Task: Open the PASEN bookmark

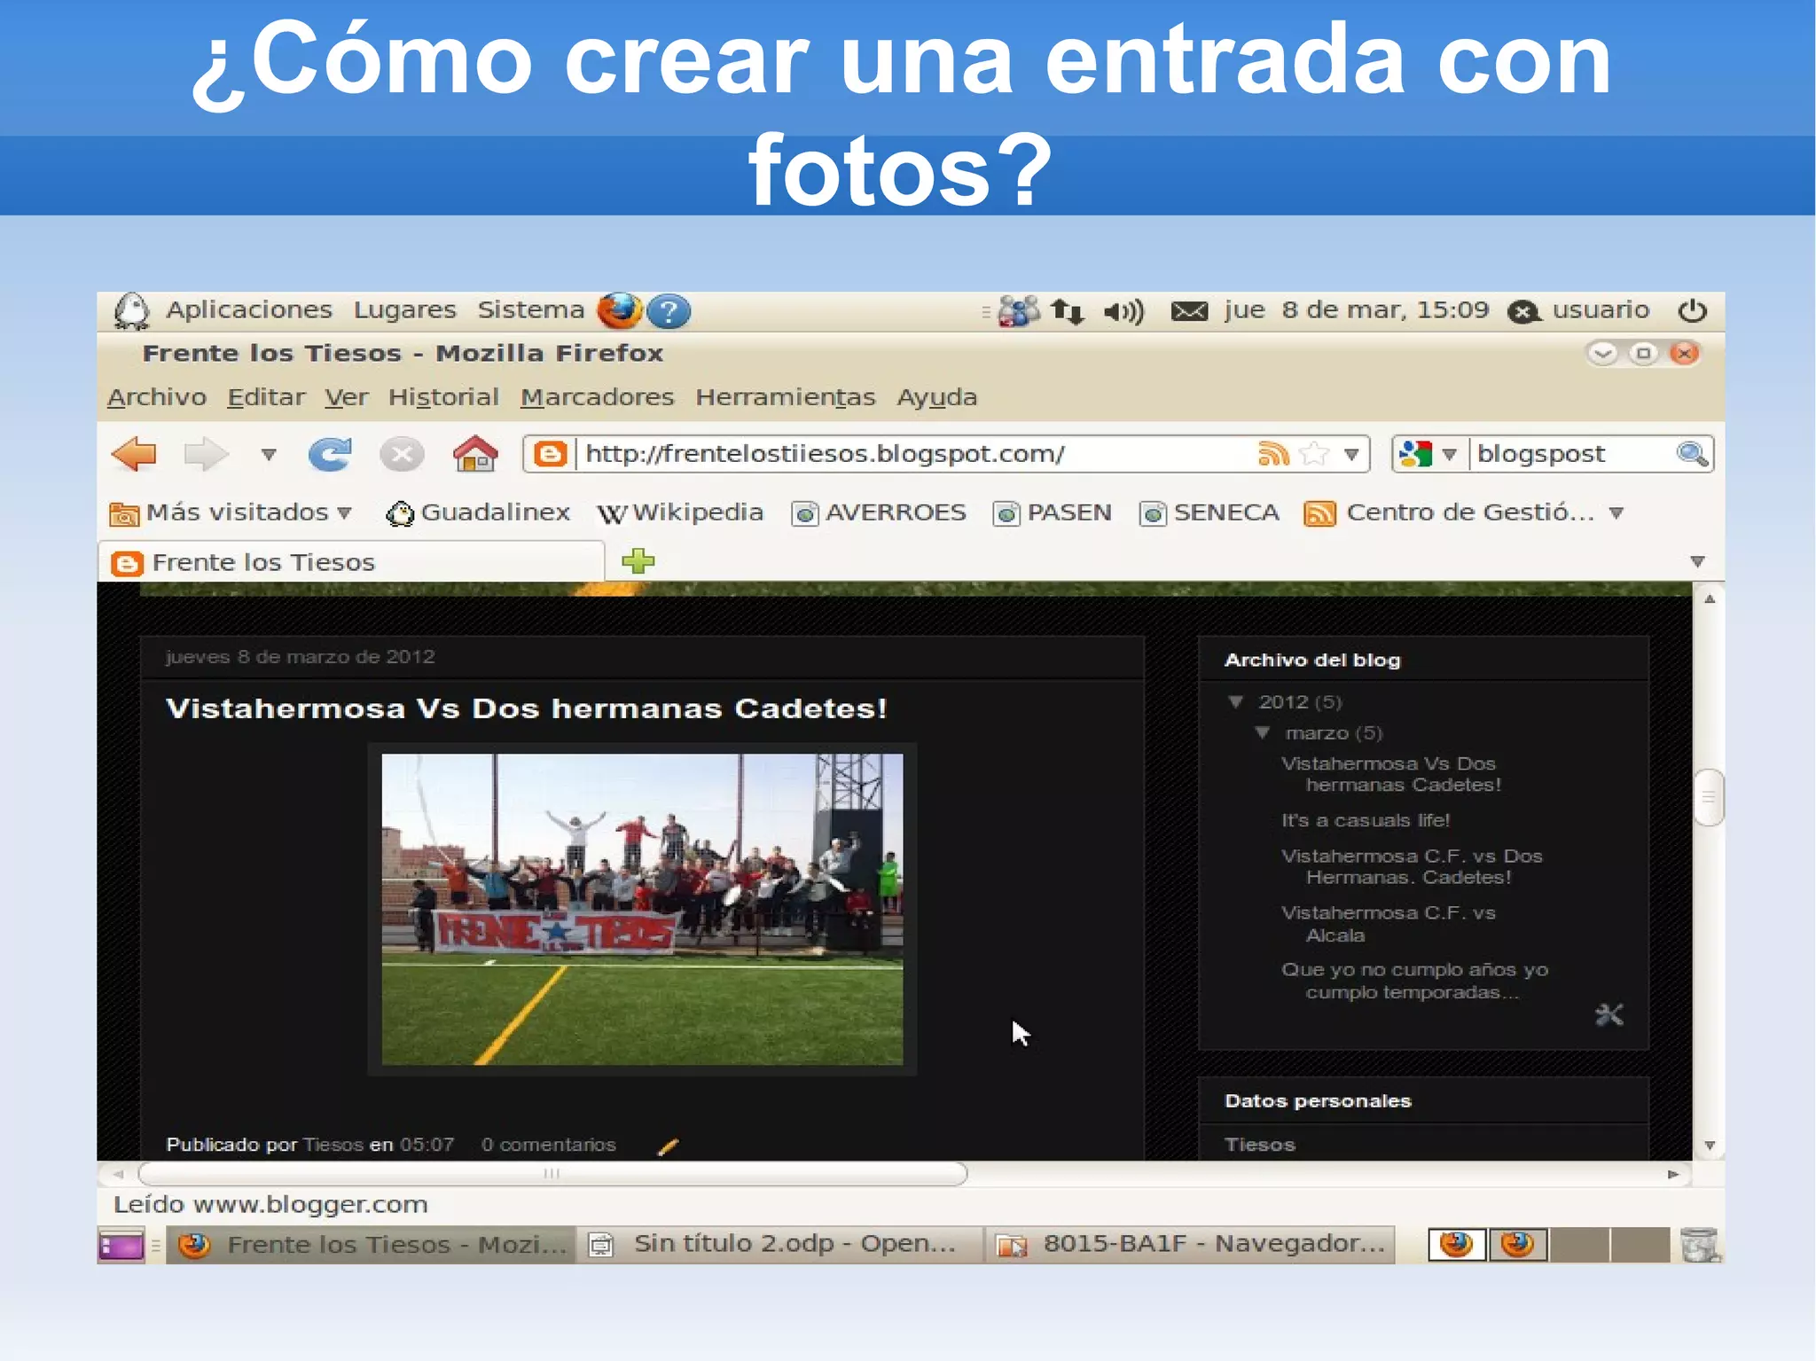Action: (1053, 512)
